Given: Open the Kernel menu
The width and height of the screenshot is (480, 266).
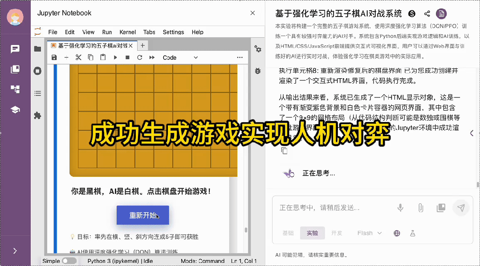Looking at the screenshot, I should click(x=127, y=32).
